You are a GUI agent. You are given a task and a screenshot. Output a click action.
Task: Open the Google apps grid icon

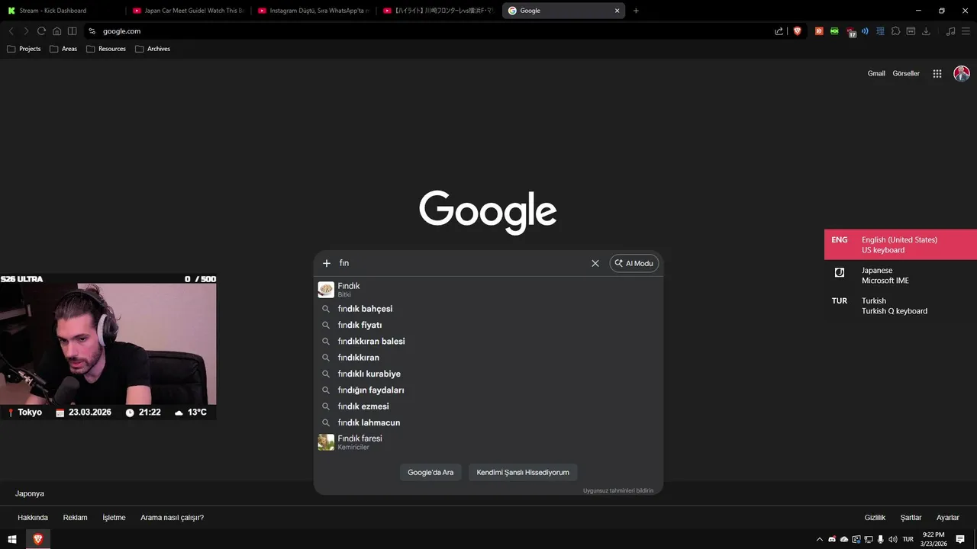tap(937, 74)
